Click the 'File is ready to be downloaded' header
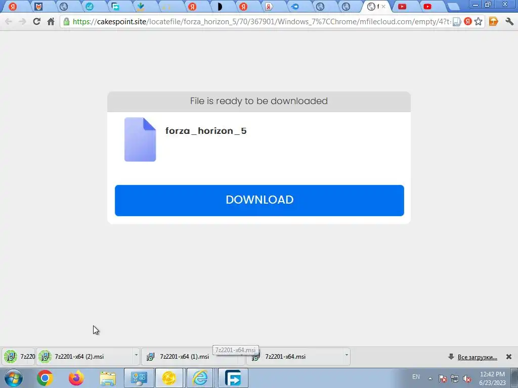The width and height of the screenshot is (518, 388). pyautogui.click(x=259, y=101)
